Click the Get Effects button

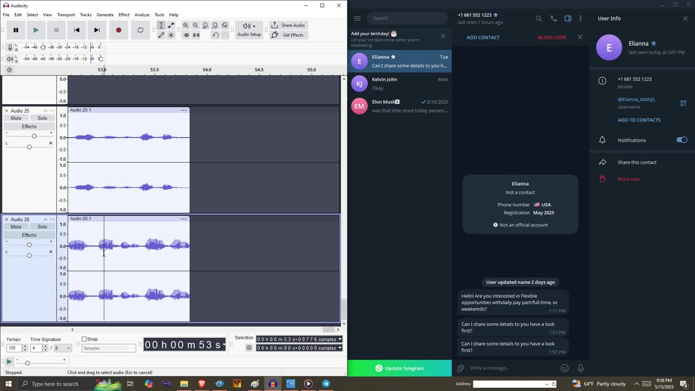tap(288, 35)
